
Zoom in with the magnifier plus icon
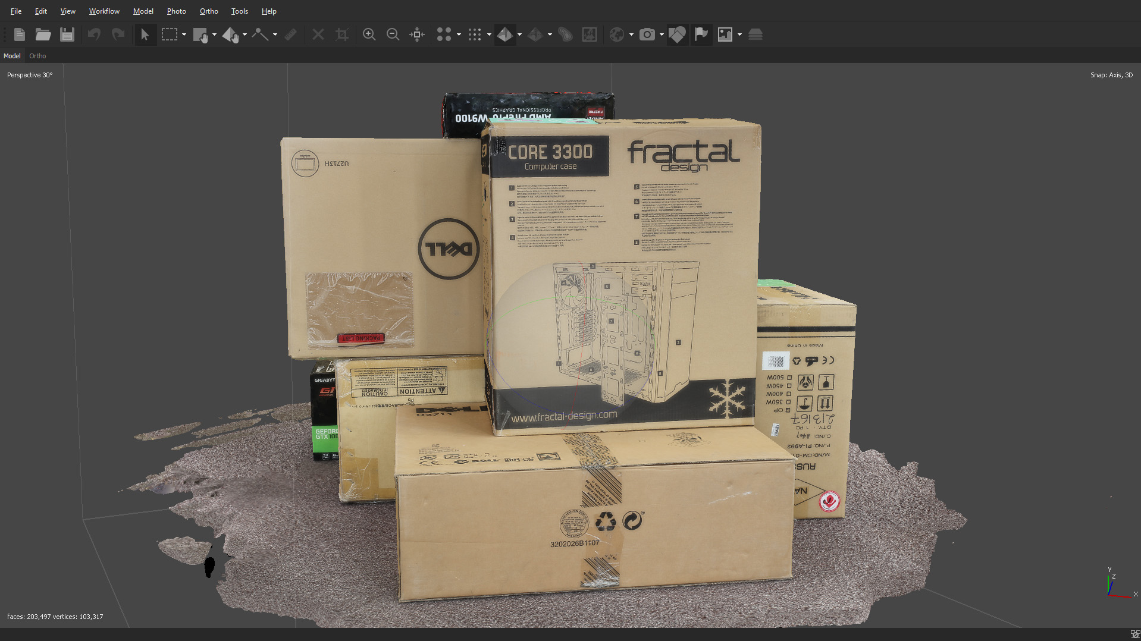click(x=369, y=34)
